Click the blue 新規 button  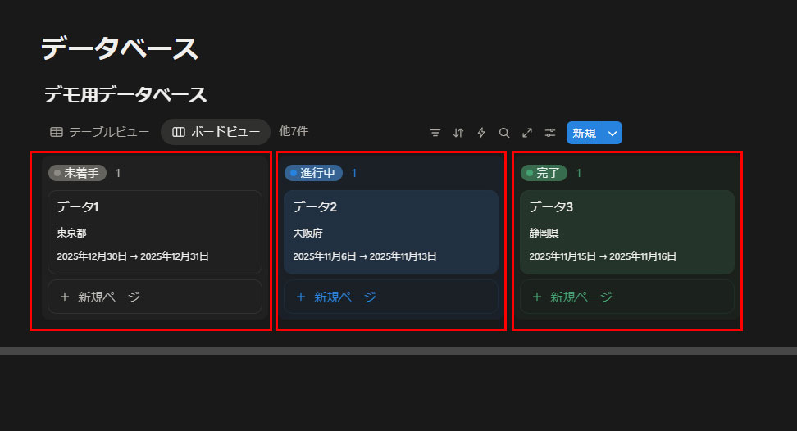tap(584, 133)
